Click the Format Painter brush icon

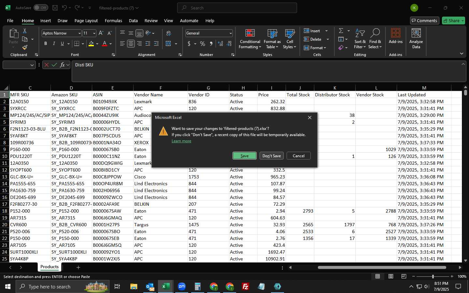tap(25, 48)
